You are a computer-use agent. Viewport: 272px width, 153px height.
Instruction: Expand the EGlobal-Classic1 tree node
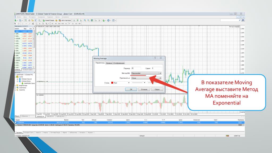coord(17,79)
